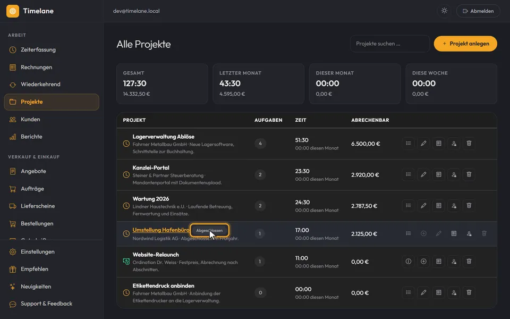Go to Rechnungen in the sidebar
This screenshot has height=319, width=510.
[52, 67]
